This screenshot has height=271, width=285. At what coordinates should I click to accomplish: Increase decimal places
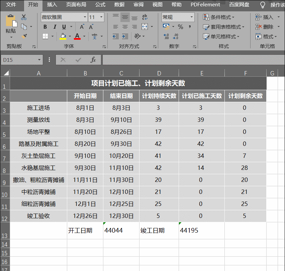(166, 36)
